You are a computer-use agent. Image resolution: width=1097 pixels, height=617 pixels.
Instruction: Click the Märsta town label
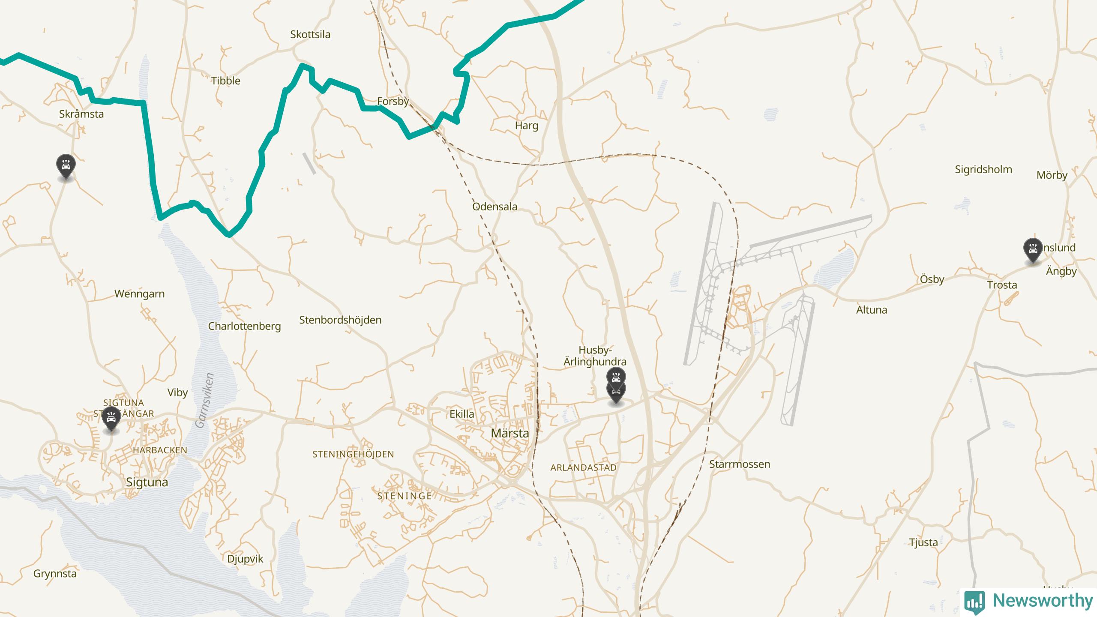click(x=510, y=433)
